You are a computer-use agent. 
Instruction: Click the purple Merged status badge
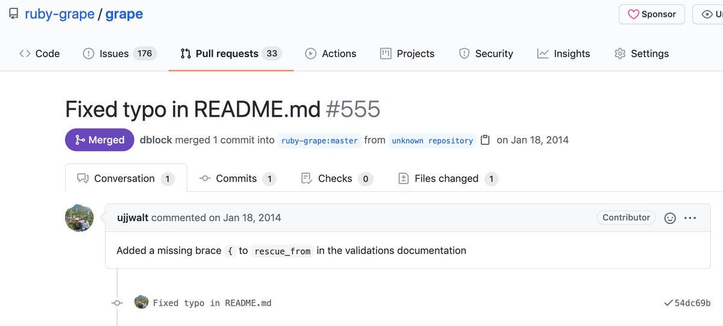click(x=99, y=140)
